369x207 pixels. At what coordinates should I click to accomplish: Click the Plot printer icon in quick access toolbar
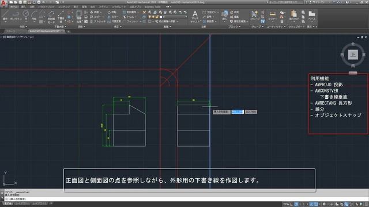(39, 2)
